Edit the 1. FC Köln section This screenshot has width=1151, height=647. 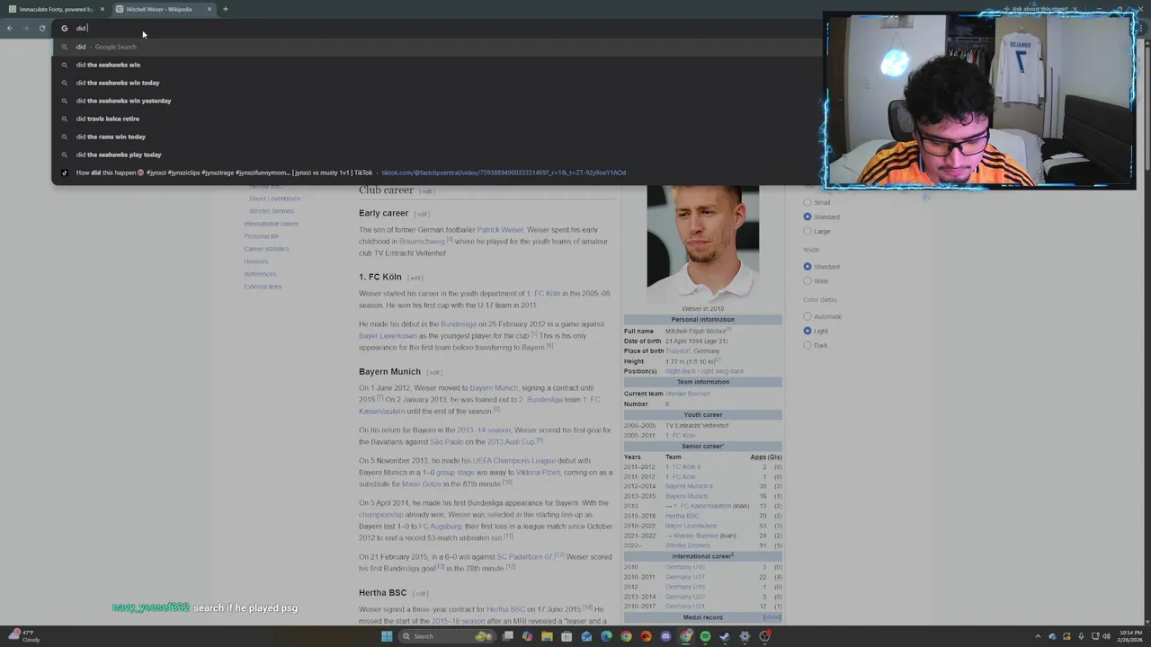[x=415, y=278]
